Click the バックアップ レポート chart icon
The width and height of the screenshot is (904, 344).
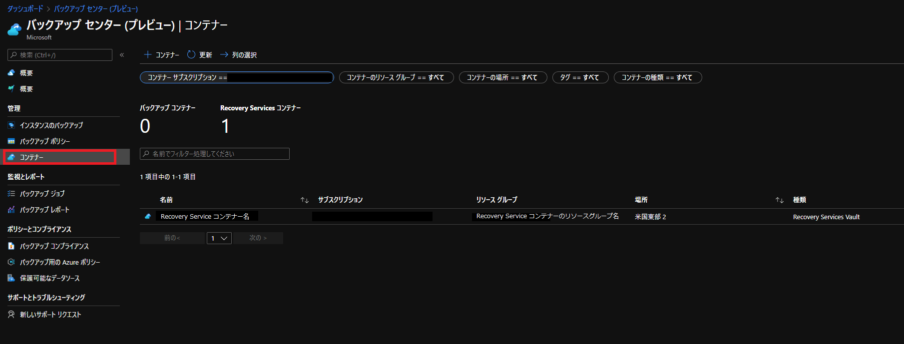[x=11, y=210]
